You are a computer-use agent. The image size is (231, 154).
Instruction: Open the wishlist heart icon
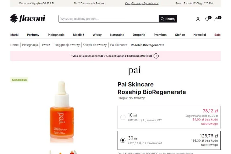tap(208, 19)
